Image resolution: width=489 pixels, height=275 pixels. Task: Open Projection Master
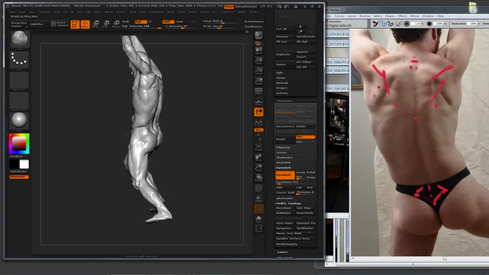[19, 24]
